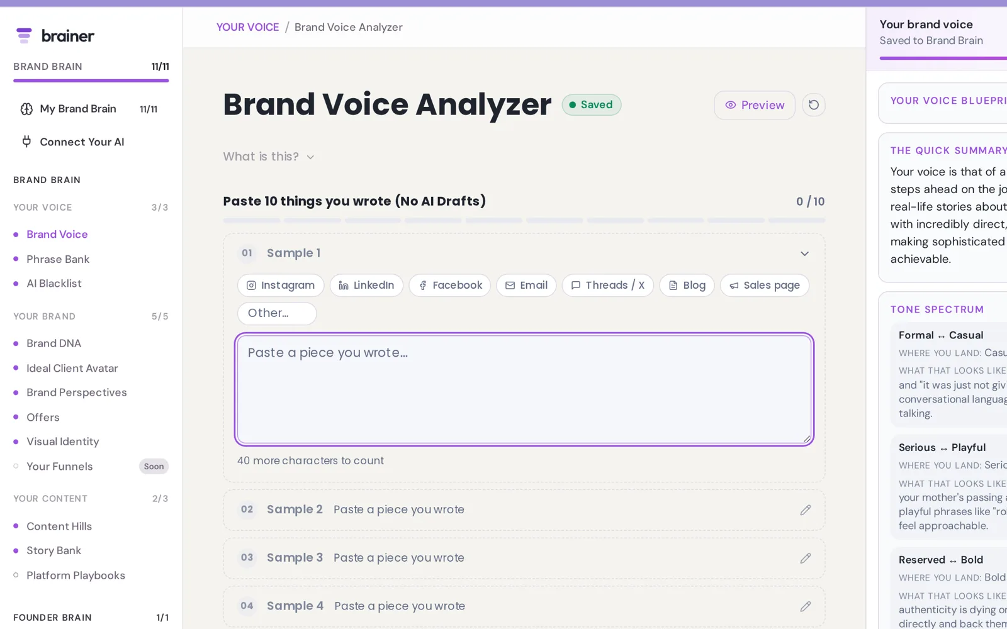1007x629 pixels.
Task: Click the brainer logo icon
Action: pyautogui.click(x=24, y=36)
